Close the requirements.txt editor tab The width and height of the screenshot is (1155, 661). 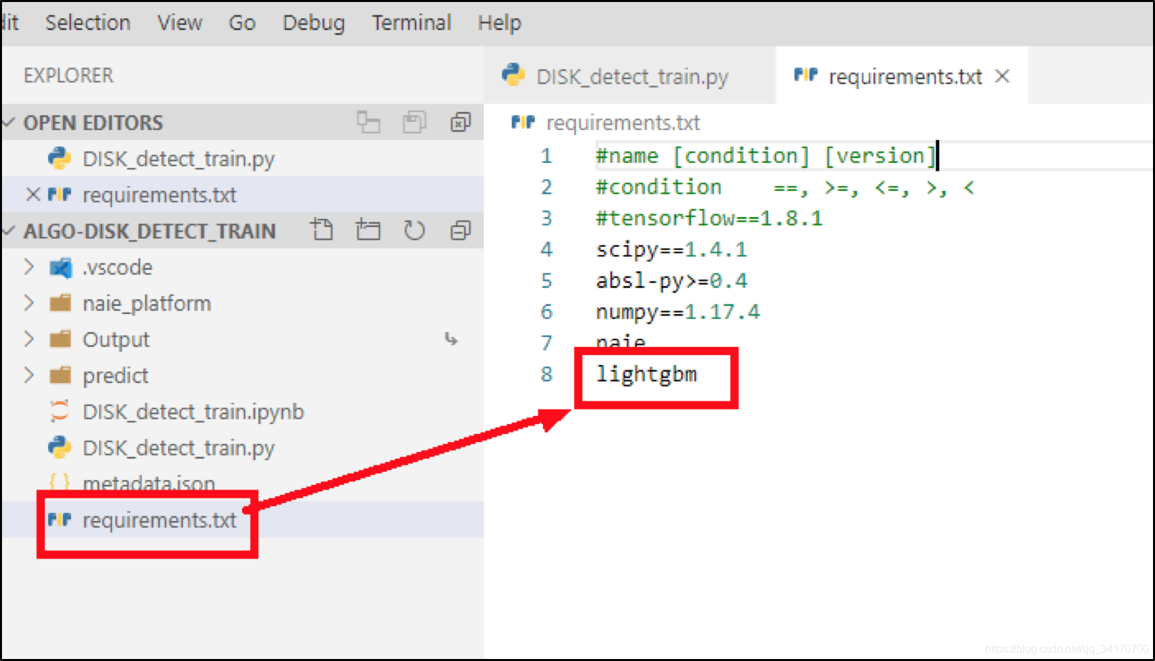[1002, 76]
